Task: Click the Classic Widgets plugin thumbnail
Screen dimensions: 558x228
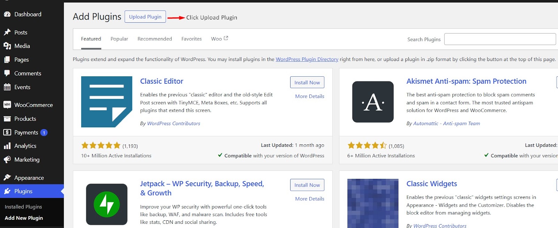Action: pyautogui.click(x=373, y=203)
